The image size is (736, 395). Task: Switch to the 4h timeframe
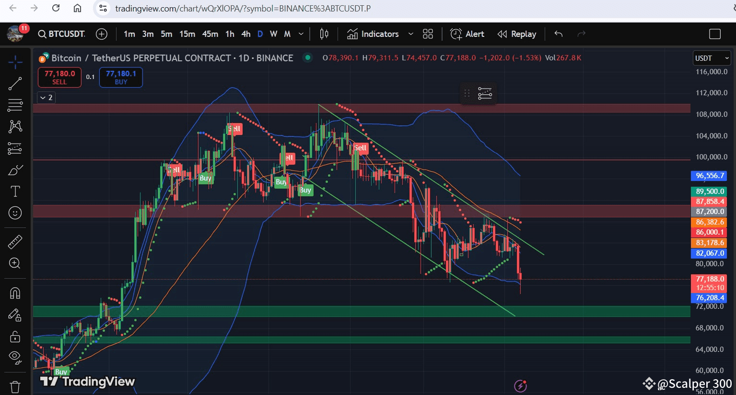coord(245,34)
